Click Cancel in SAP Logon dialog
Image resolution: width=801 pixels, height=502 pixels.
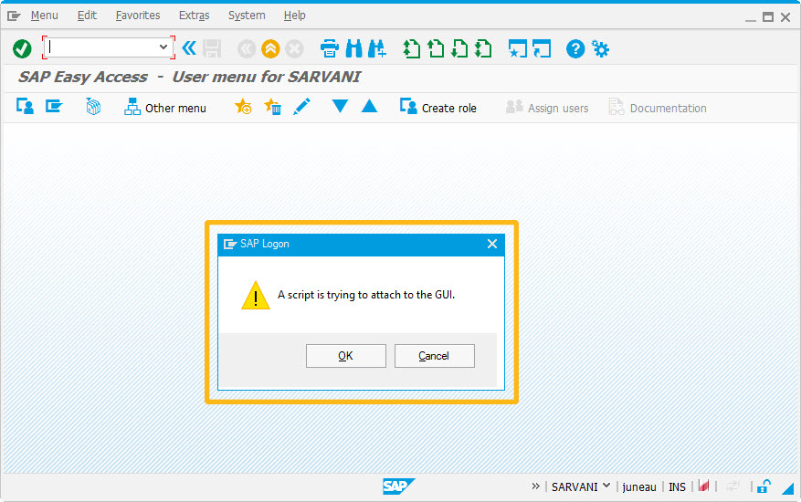point(434,356)
